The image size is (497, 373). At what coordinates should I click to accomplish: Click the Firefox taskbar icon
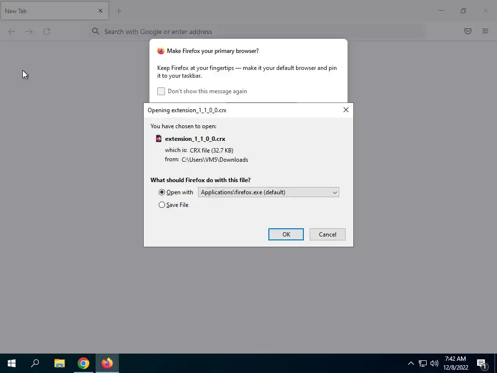point(107,363)
